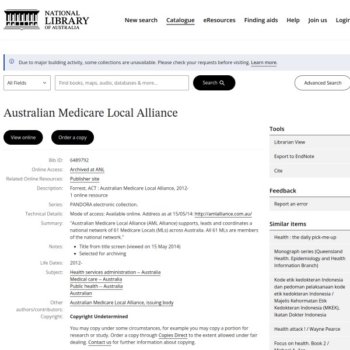Click the search books input field
This screenshot has width=350, height=350.
click(x=122, y=83)
